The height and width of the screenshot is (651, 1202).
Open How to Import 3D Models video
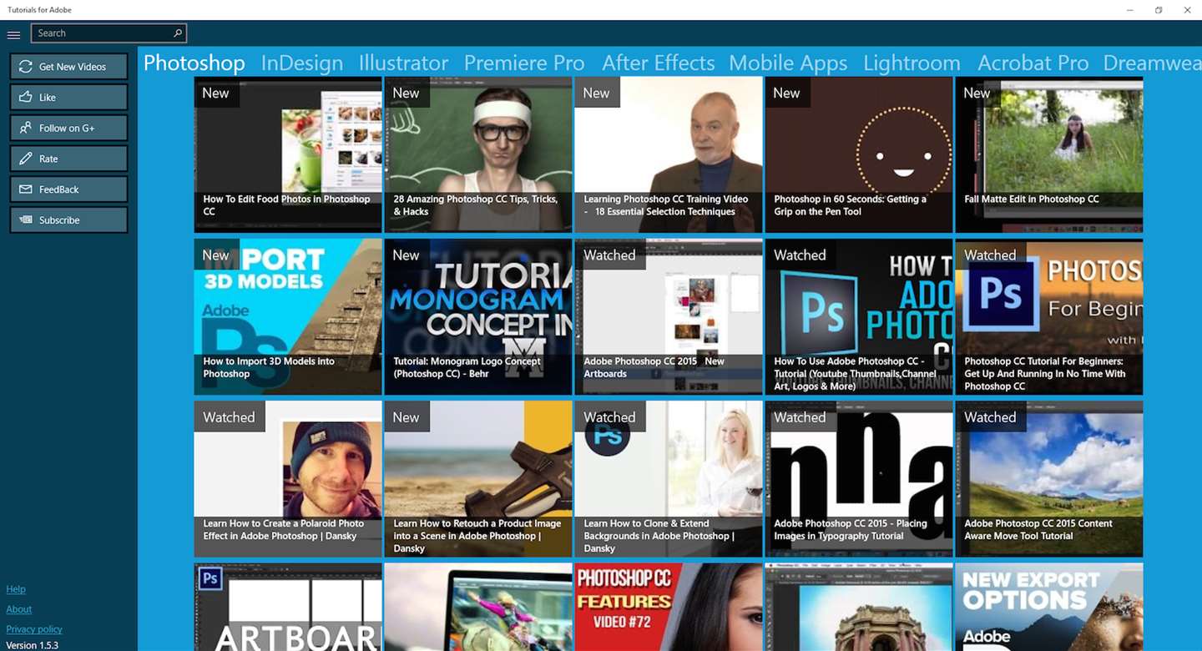(288, 317)
